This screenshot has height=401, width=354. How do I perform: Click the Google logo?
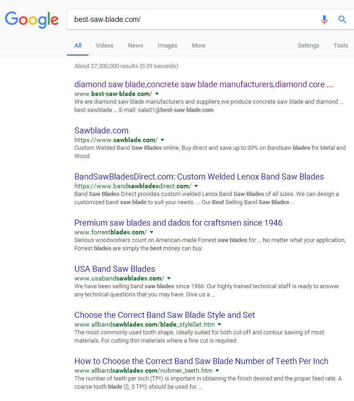click(x=31, y=20)
